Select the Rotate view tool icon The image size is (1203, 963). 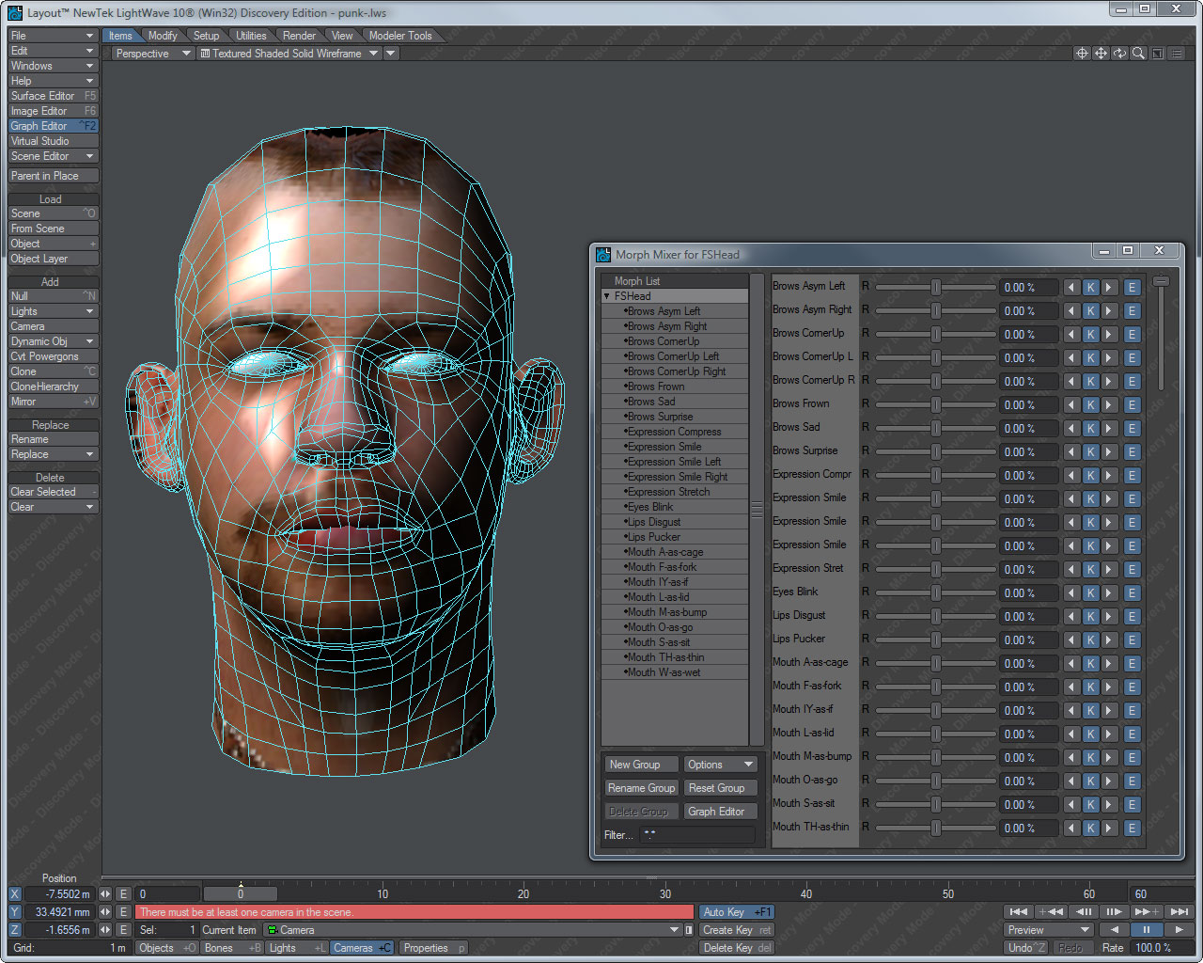click(1119, 54)
